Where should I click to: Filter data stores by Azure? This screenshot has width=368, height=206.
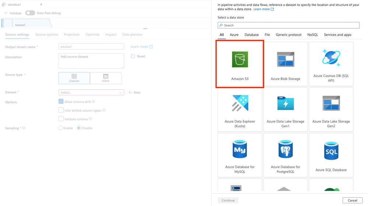pyautogui.click(x=234, y=35)
